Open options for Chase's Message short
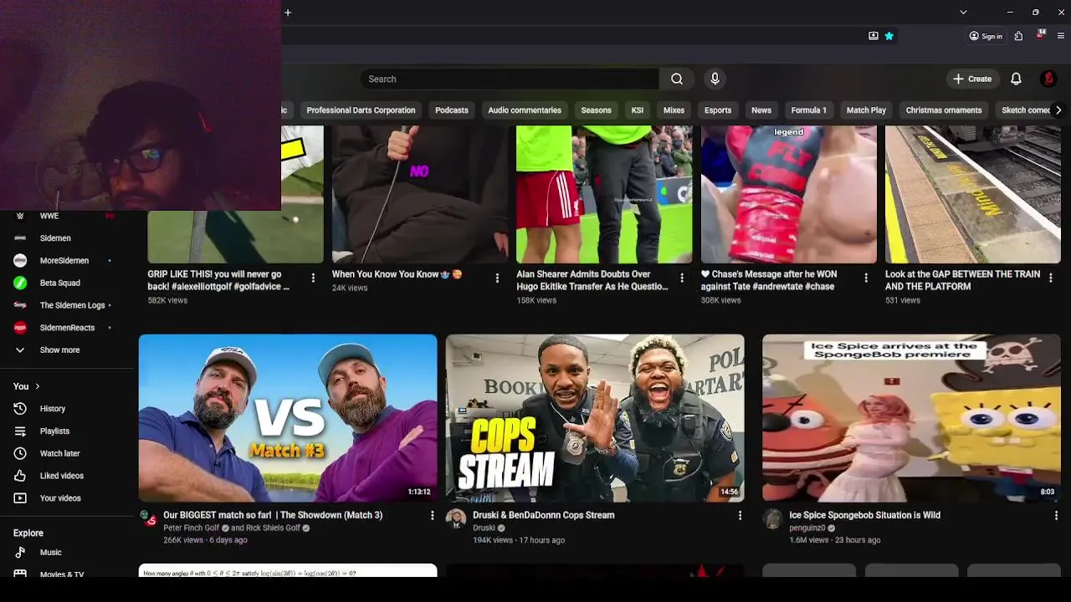1071x602 pixels. (866, 278)
